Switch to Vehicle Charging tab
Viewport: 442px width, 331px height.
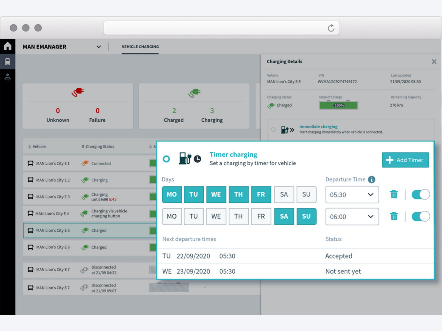pos(140,47)
